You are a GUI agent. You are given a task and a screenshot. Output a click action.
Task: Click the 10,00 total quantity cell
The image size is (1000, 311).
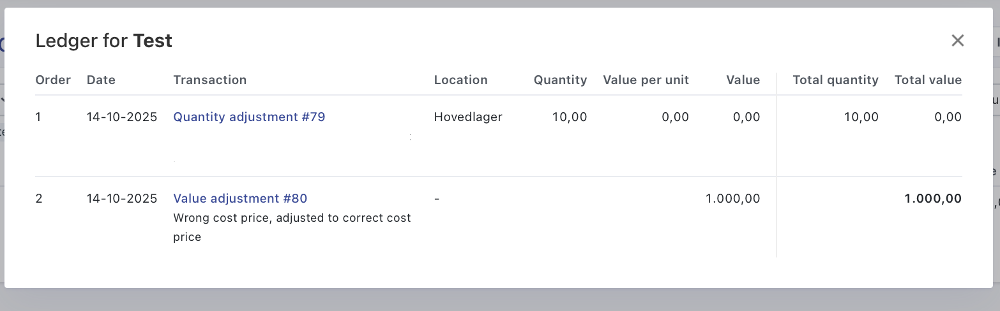(x=860, y=117)
